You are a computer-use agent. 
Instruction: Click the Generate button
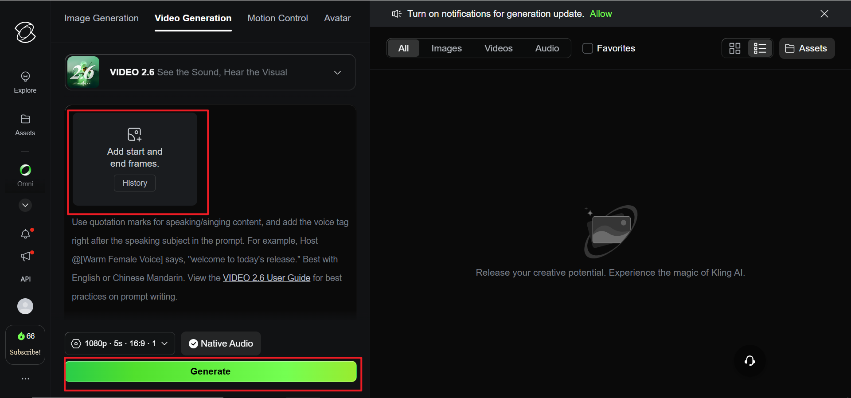pos(211,371)
